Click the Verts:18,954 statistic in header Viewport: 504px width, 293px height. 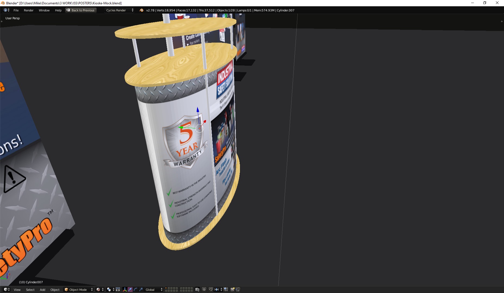click(166, 10)
